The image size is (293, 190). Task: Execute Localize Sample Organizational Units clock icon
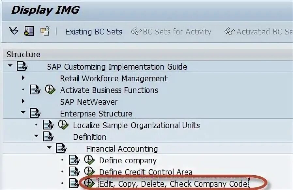pyautogui.click(x=63, y=125)
